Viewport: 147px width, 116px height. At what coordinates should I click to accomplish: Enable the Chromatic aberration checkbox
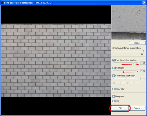pyautogui.click(x=113, y=76)
